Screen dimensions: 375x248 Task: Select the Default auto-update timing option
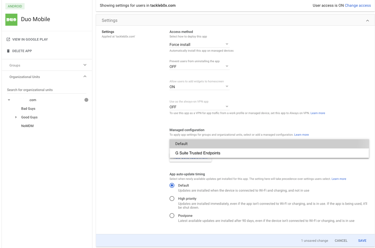(172, 185)
